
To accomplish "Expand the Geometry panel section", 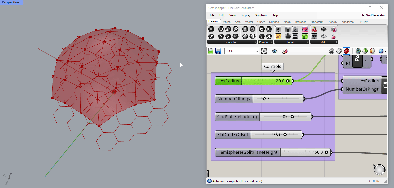I will (255, 42).
